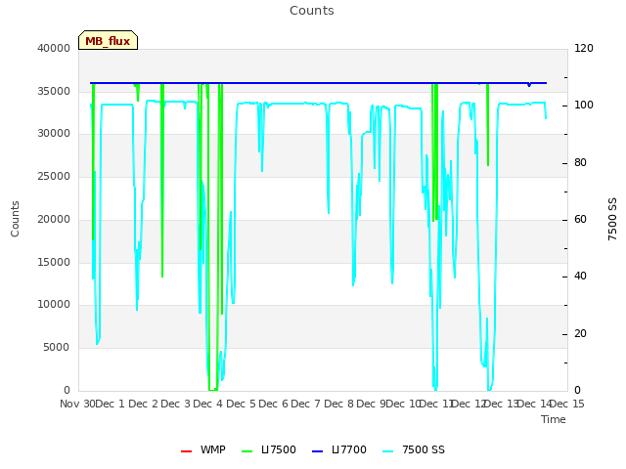Click the 10000 tick on left axis
Screen dimensions: 626x469
(54, 305)
